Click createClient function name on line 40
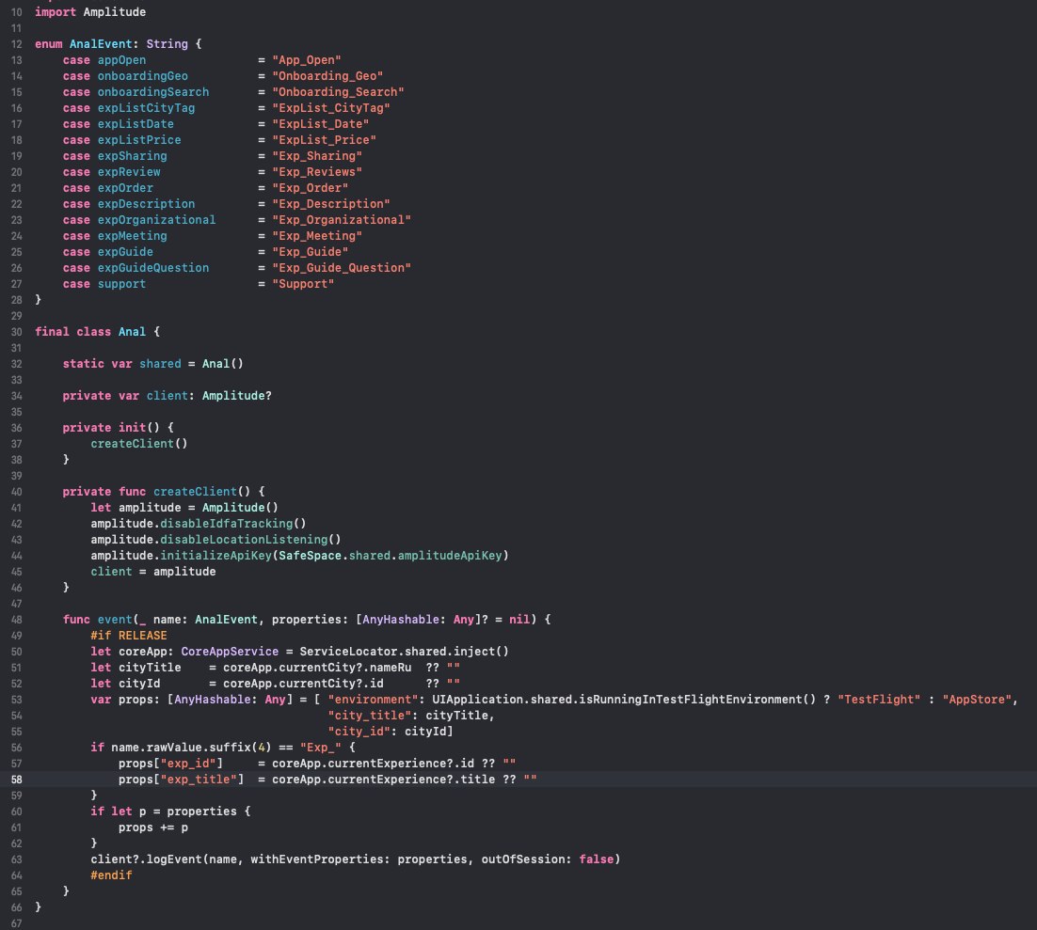The width and height of the screenshot is (1037, 930). [x=195, y=492]
